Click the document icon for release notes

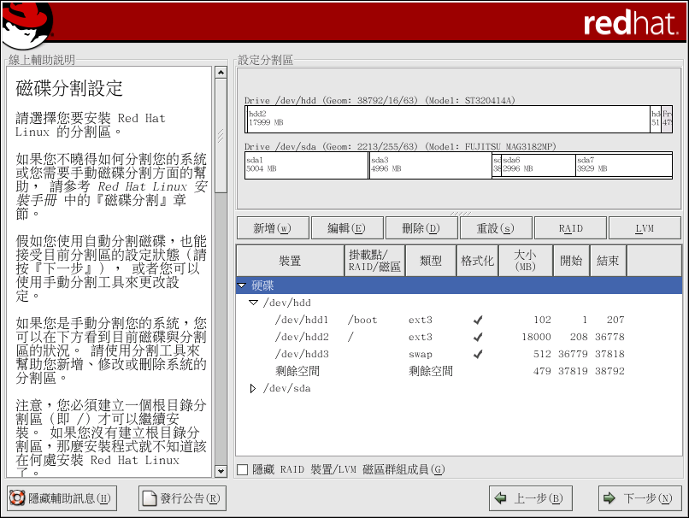(150, 498)
